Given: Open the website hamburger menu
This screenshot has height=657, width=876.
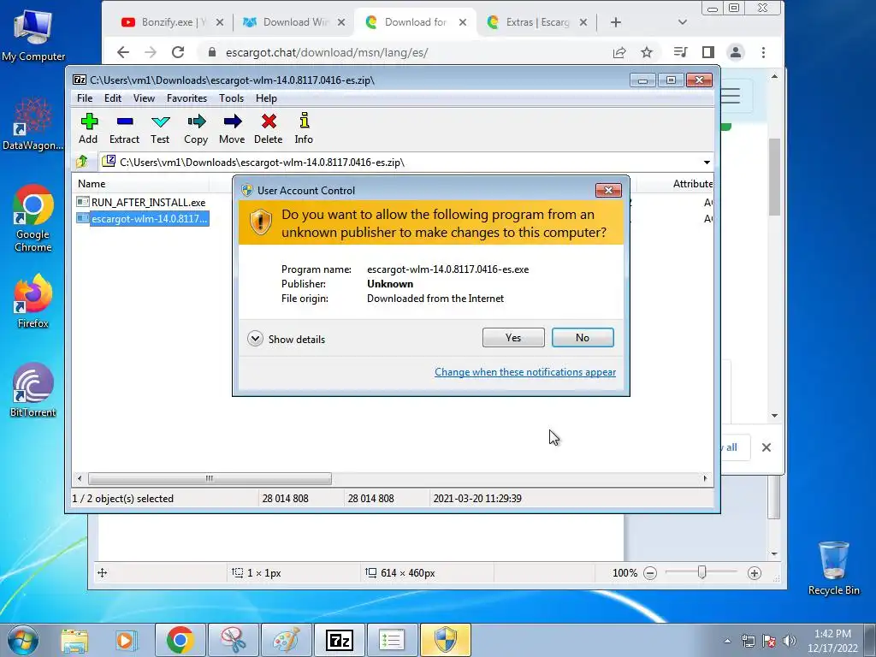Looking at the screenshot, I should pos(731,96).
